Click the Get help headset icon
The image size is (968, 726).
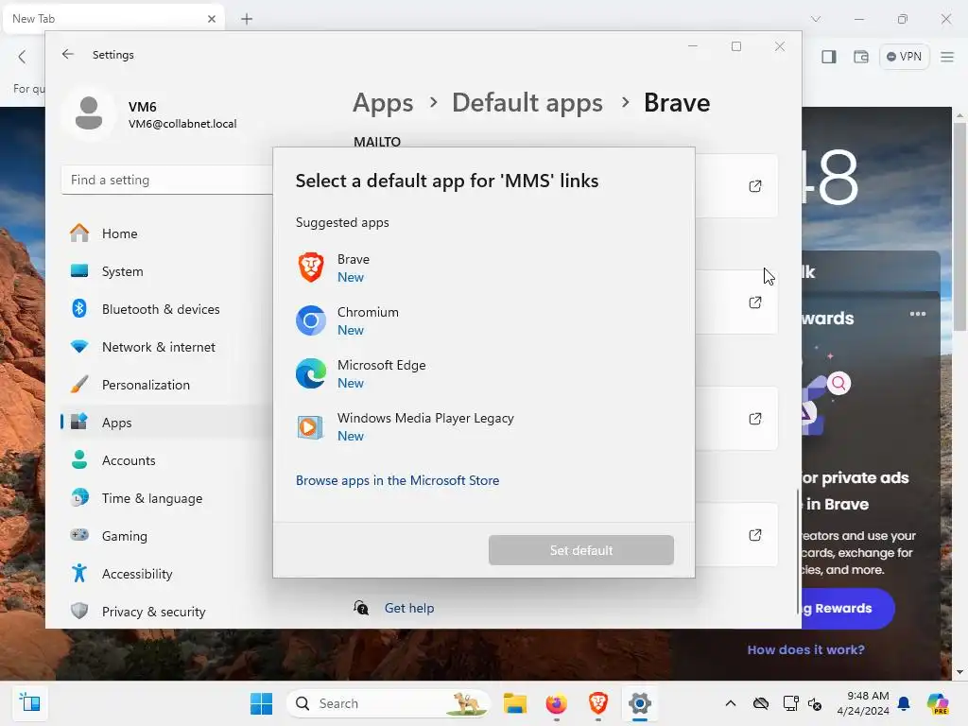361,608
